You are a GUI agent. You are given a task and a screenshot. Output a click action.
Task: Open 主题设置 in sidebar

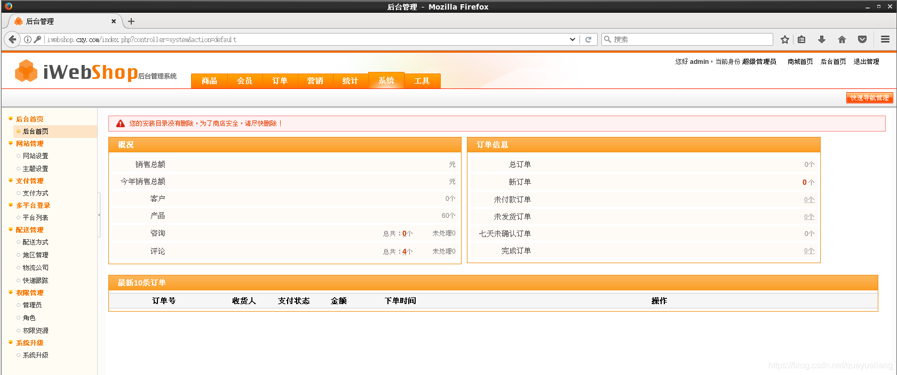[x=35, y=169]
